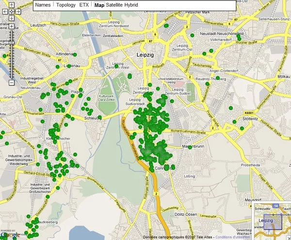The image size is (291, 240).
Task: Click the overview minimap viewport rectangle
Action: 273,222
